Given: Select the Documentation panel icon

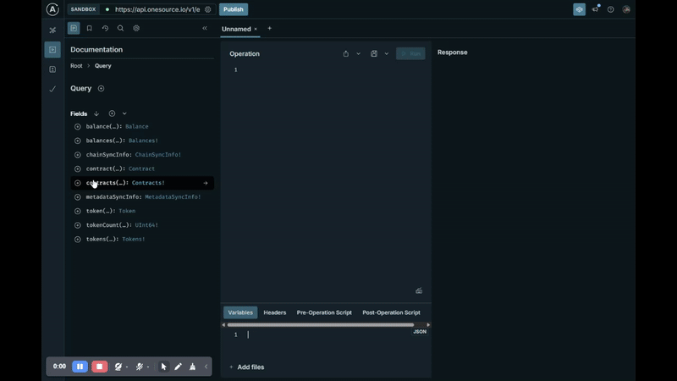Looking at the screenshot, I should tap(74, 28).
